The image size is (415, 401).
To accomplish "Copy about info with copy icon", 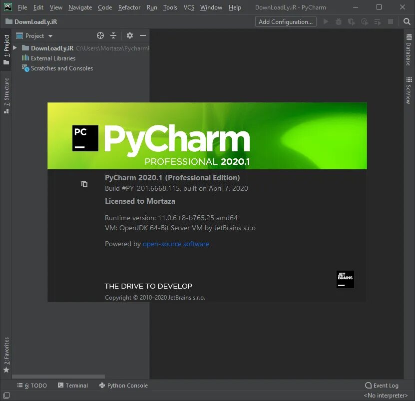I will (x=84, y=184).
